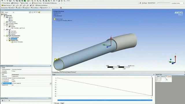185x104 pixels.
Task: Switch to the Graph tab
Action: coord(62,103)
